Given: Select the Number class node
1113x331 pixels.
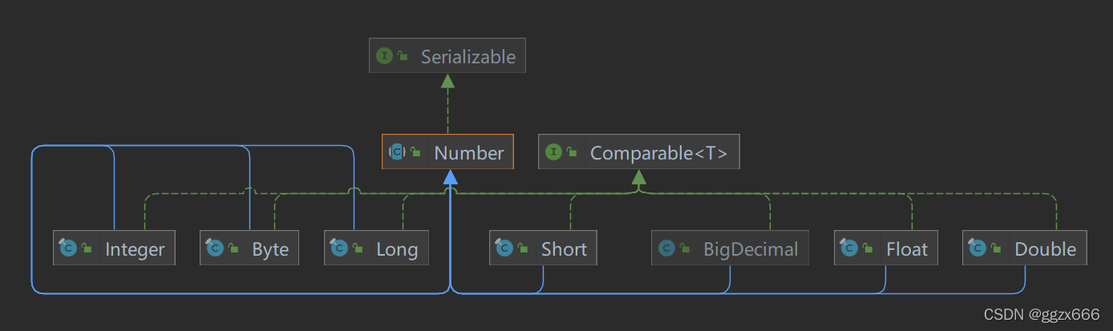Looking at the screenshot, I should coord(447,152).
